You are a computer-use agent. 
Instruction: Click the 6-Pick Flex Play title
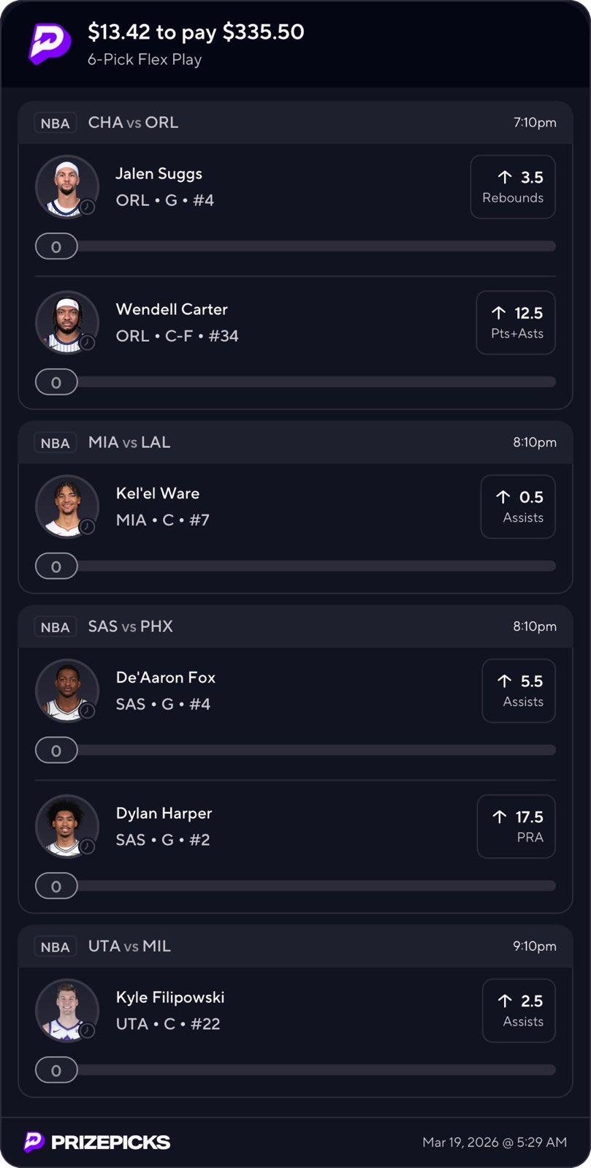[145, 60]
